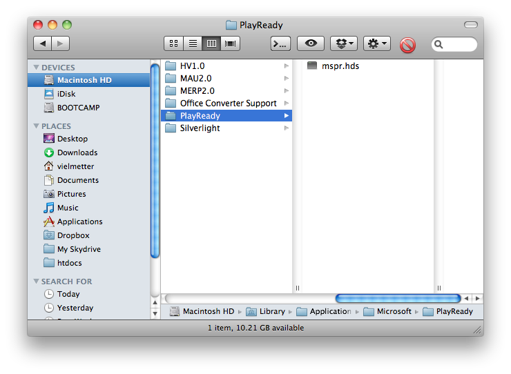Expand Office Converter Support via arrow
The width and height of the screenshot is (511, 374).
click(x=287, y=104)
